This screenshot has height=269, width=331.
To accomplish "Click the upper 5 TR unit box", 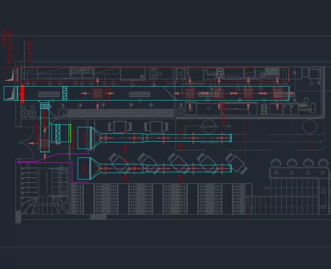I will pos(84,138).
